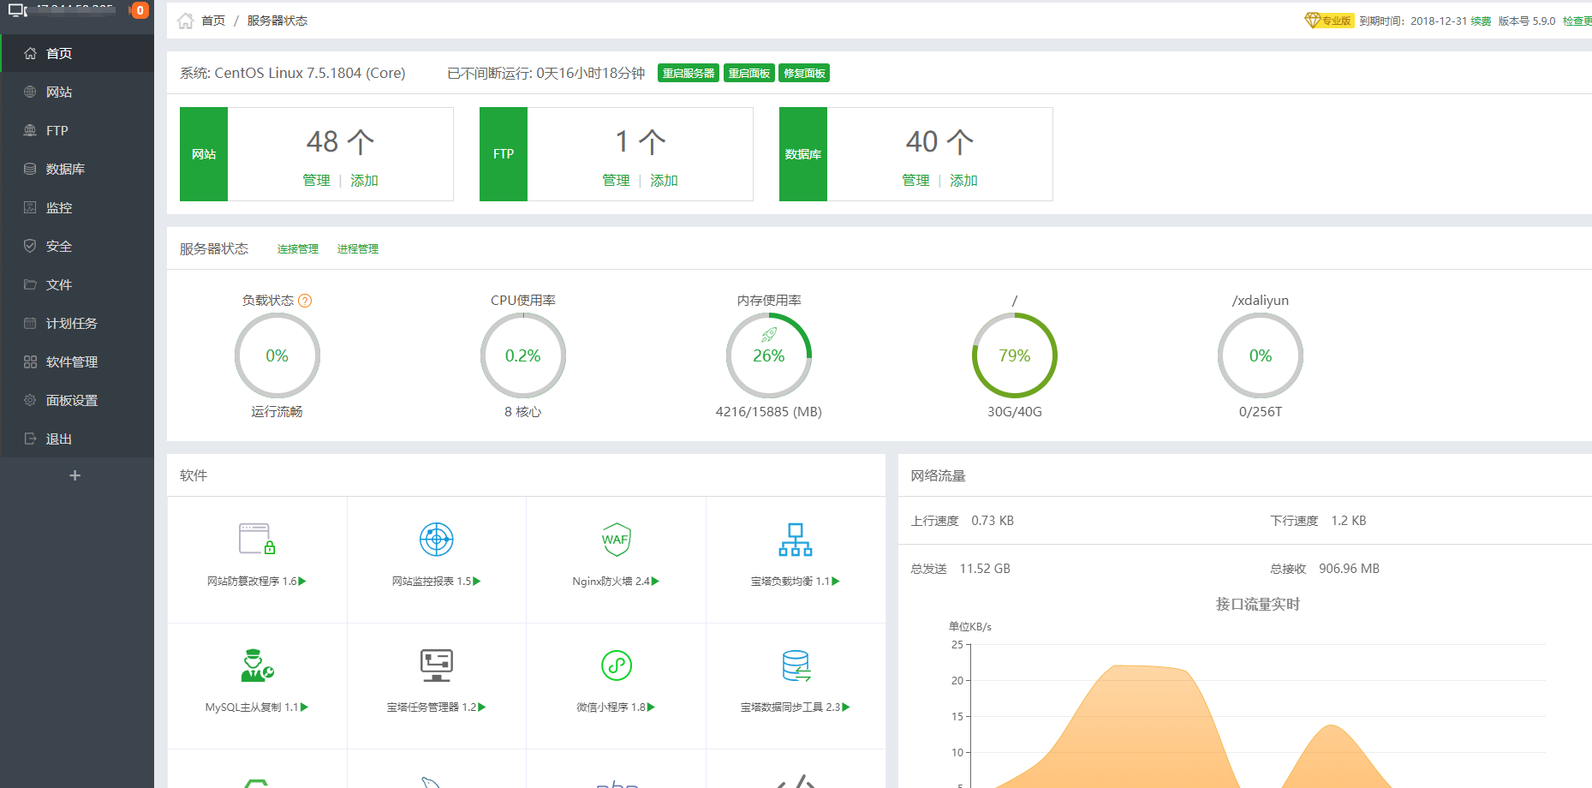Click the 宝塔任务管理器 1.2 label
This screenshot has height=788, width=1592.
436,707
